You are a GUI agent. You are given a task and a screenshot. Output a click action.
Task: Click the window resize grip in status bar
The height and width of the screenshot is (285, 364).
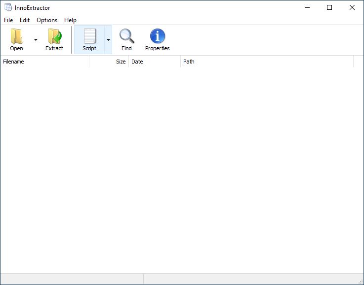tap(361, 282)
